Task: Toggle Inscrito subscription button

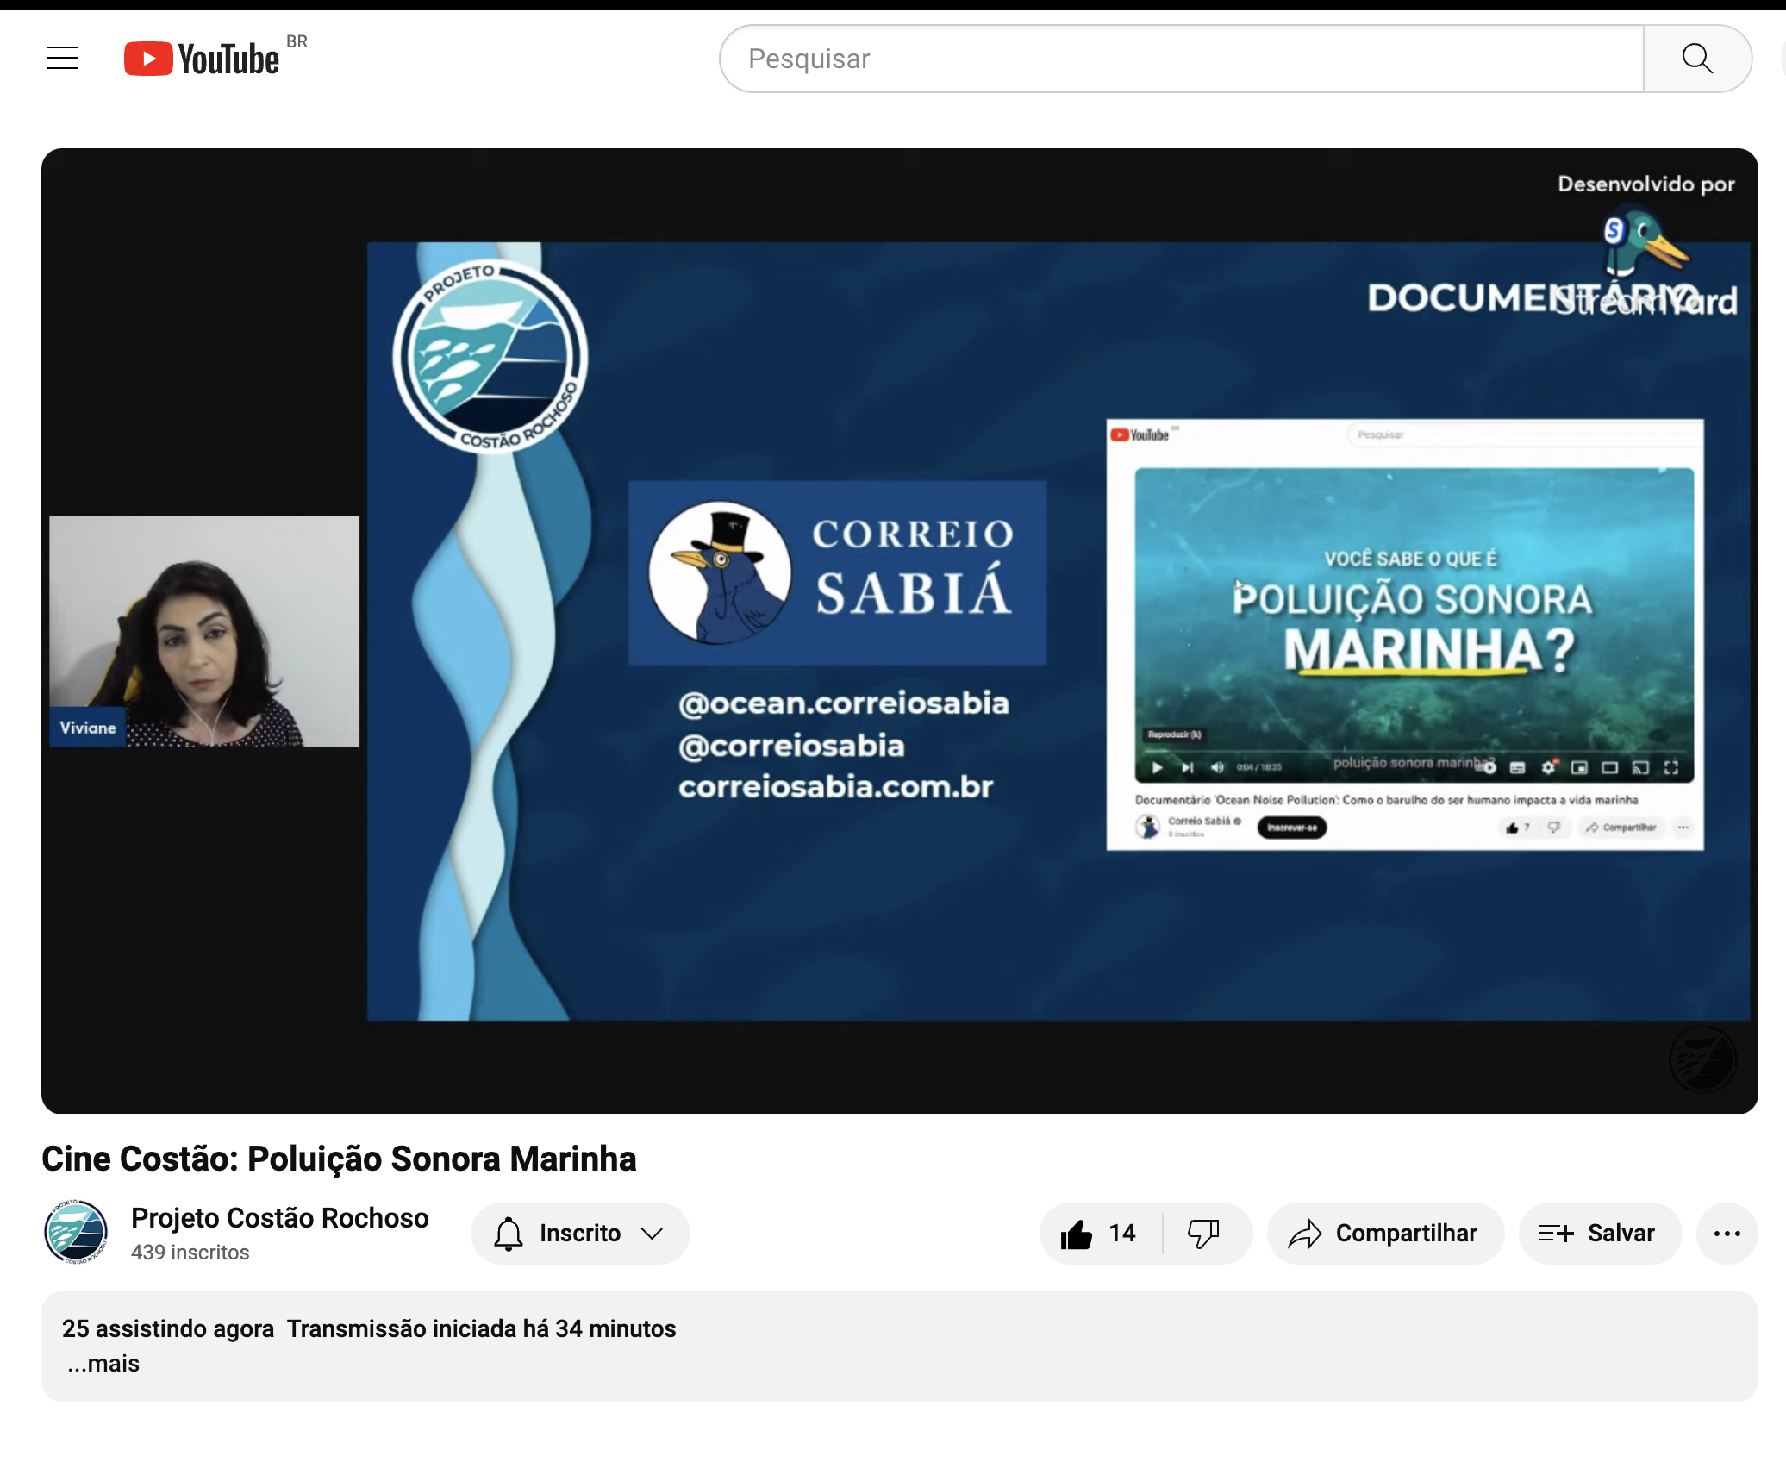Action: point(579,1234)
